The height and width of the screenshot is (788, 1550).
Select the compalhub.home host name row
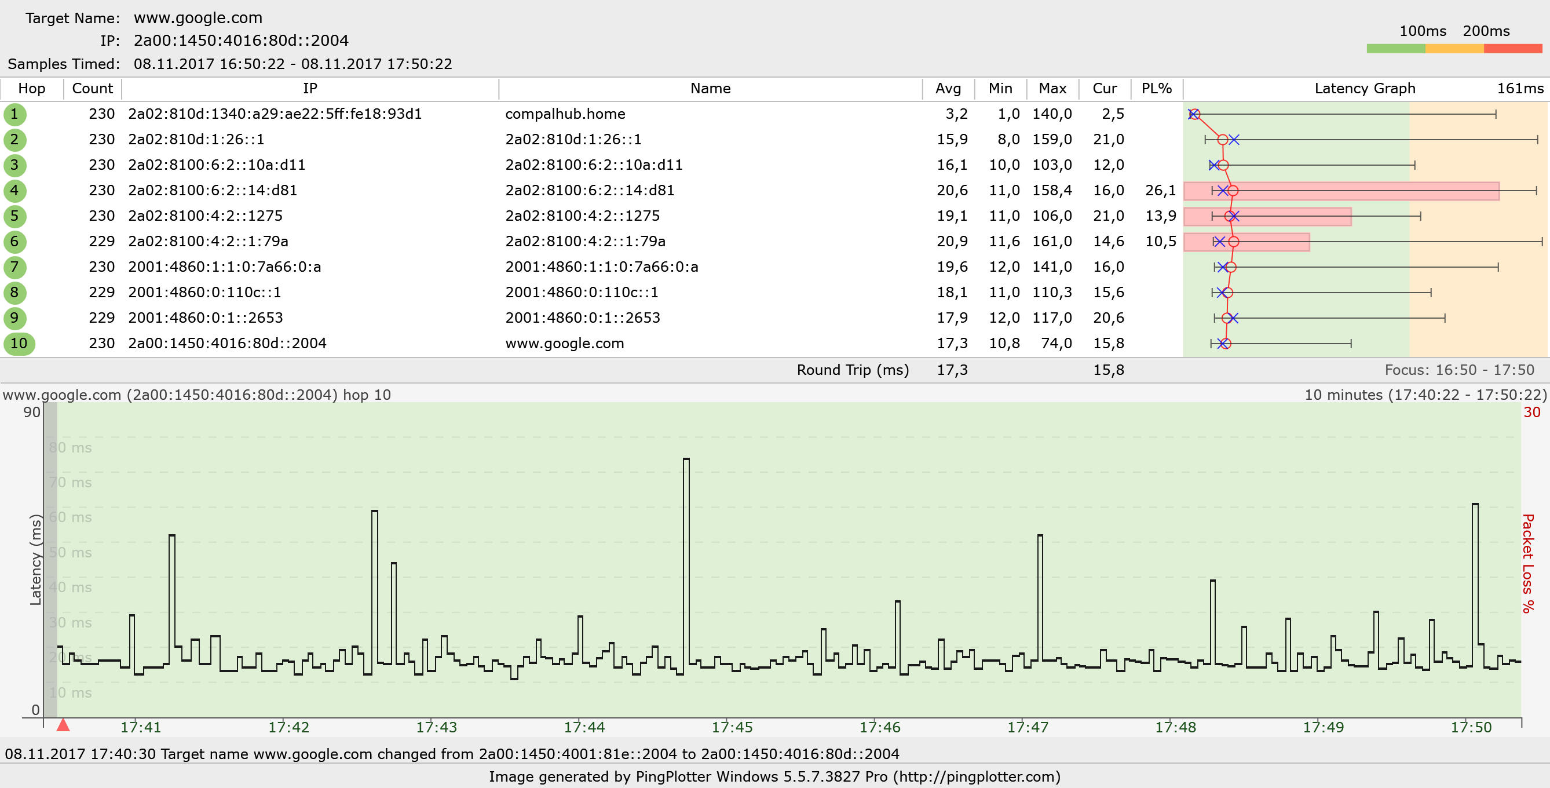565,114
